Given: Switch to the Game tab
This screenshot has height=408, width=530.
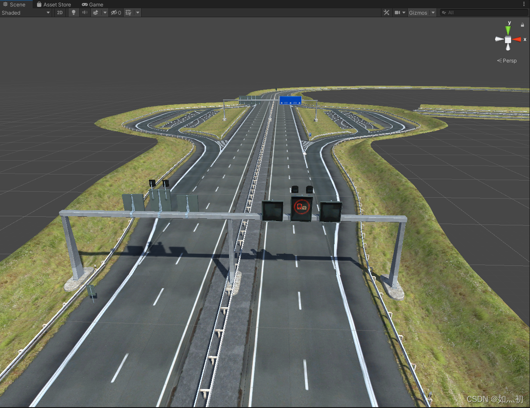Looking at the screenshot, I should [92, 4].
